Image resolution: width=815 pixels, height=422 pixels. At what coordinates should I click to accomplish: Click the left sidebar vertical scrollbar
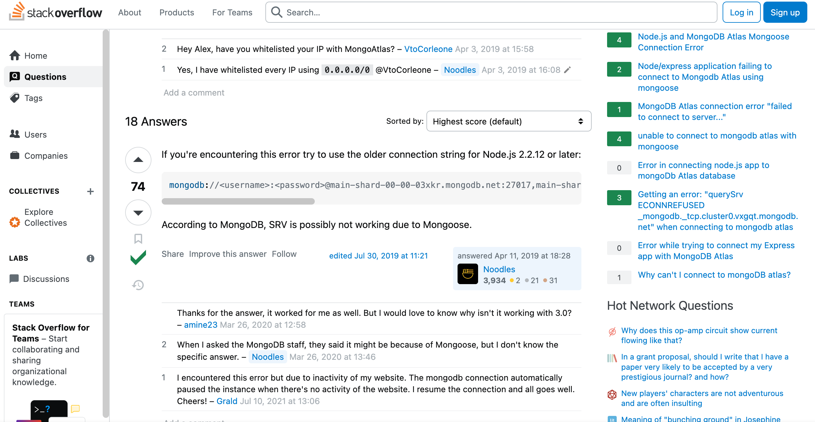[106, 224]
